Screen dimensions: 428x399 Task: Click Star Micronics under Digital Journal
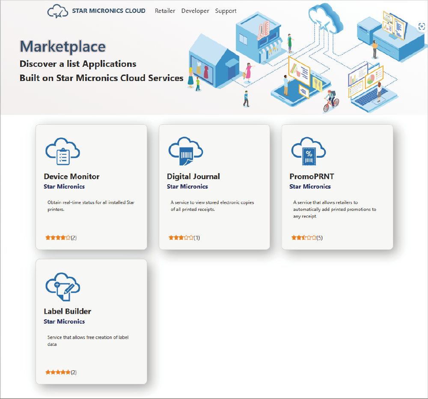187,187
